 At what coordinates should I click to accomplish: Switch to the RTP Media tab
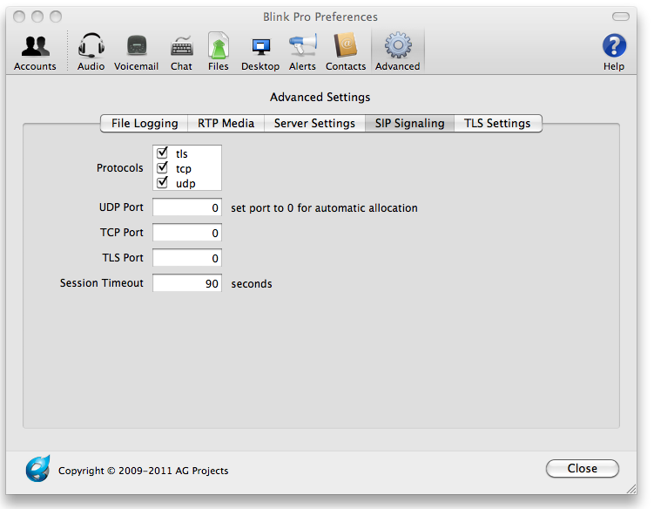coord(226,124)
